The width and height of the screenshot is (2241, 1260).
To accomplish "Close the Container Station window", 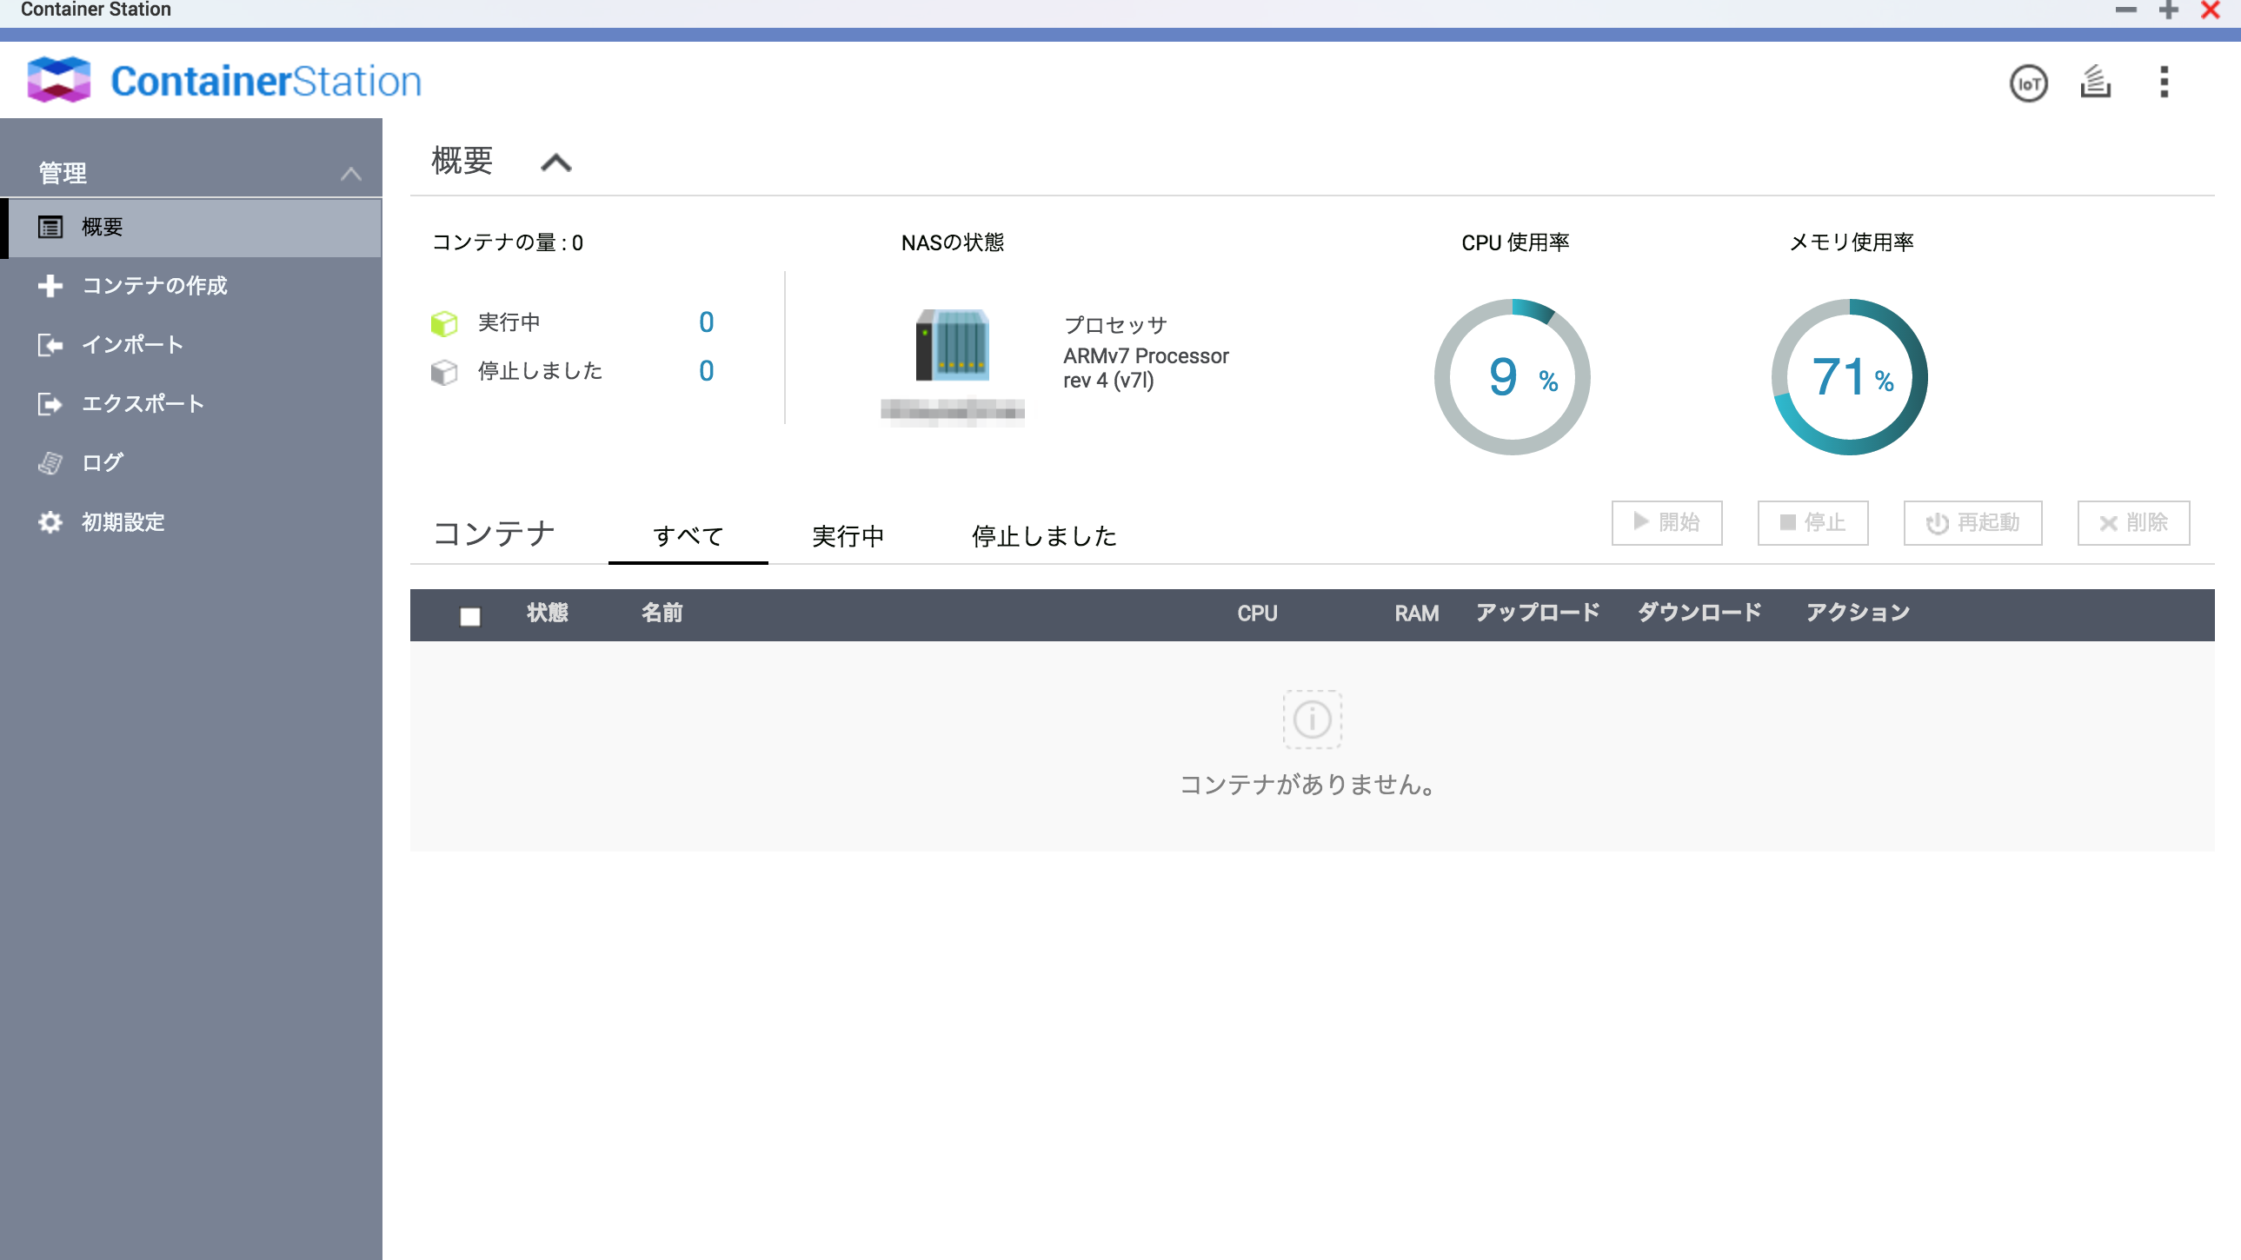I will tap(2211, 10).
